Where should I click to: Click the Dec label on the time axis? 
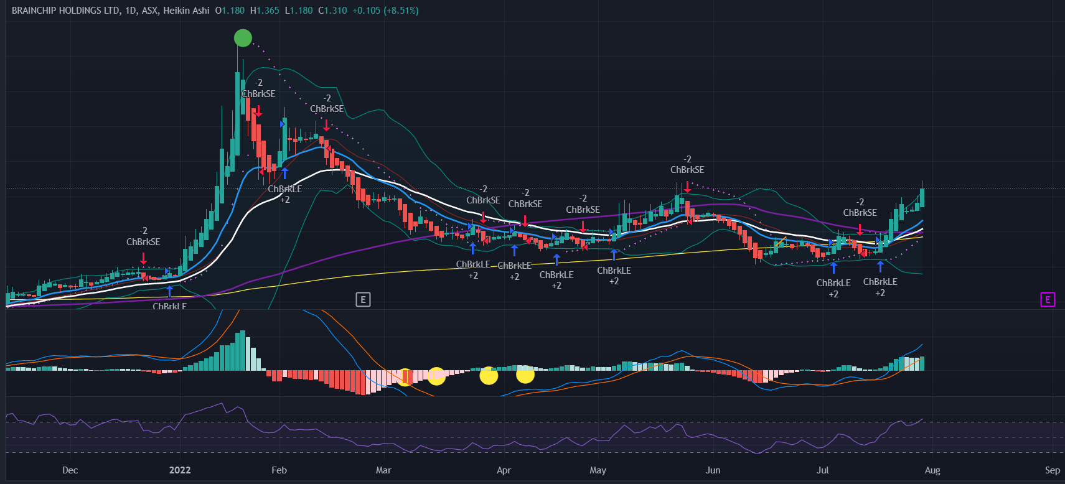[x=70, y=470]
